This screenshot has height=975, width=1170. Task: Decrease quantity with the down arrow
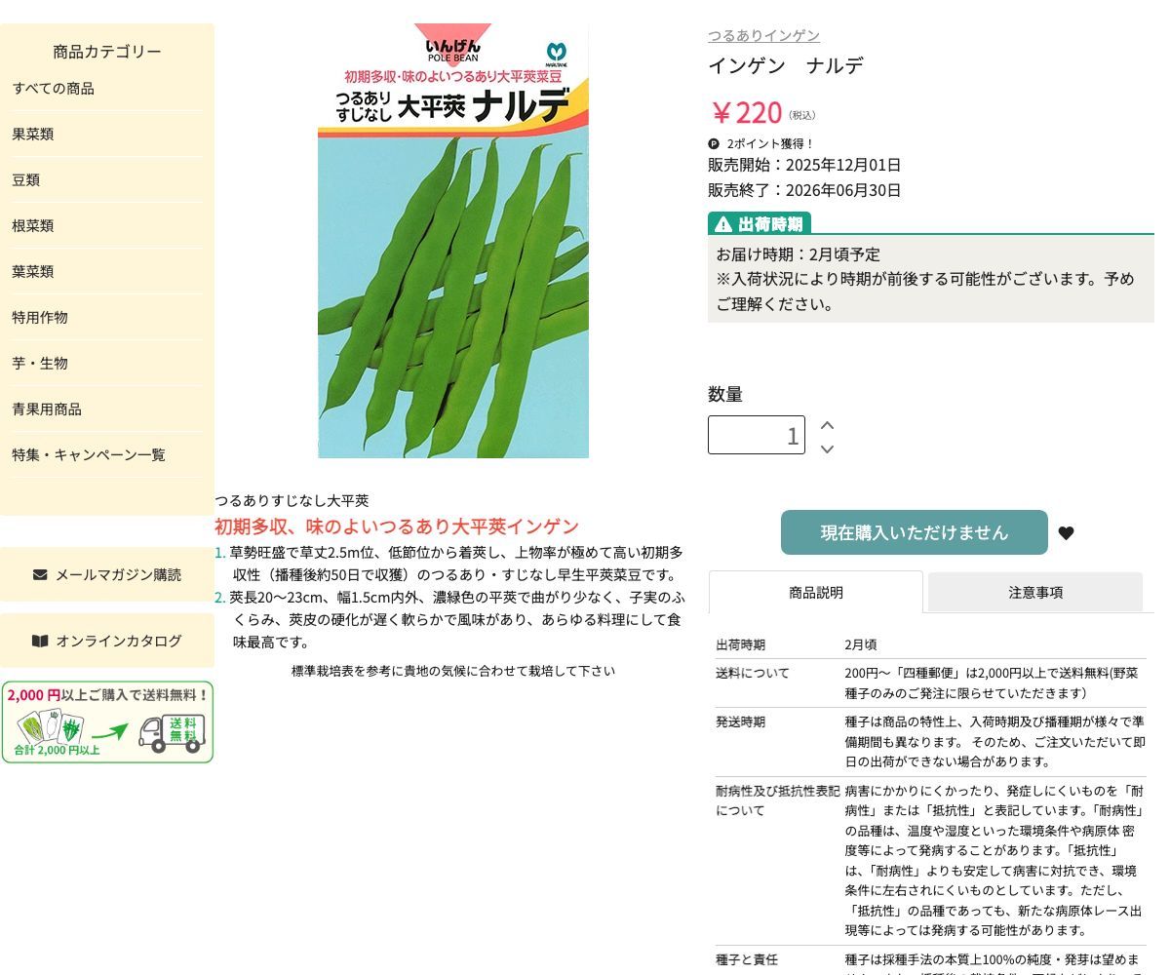coord(827,449)
